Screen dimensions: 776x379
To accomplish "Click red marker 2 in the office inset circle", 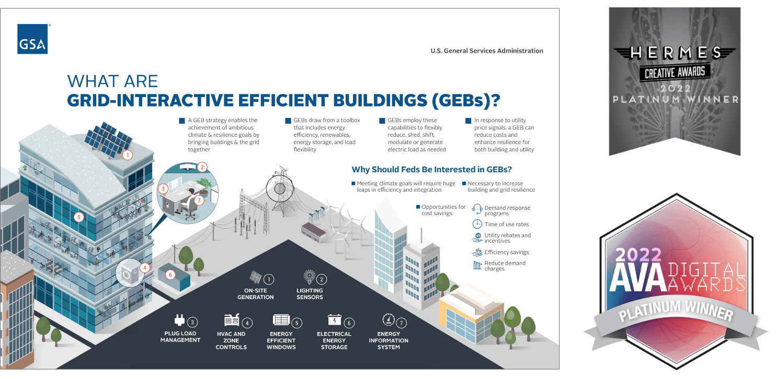I will tap(202, 168).
